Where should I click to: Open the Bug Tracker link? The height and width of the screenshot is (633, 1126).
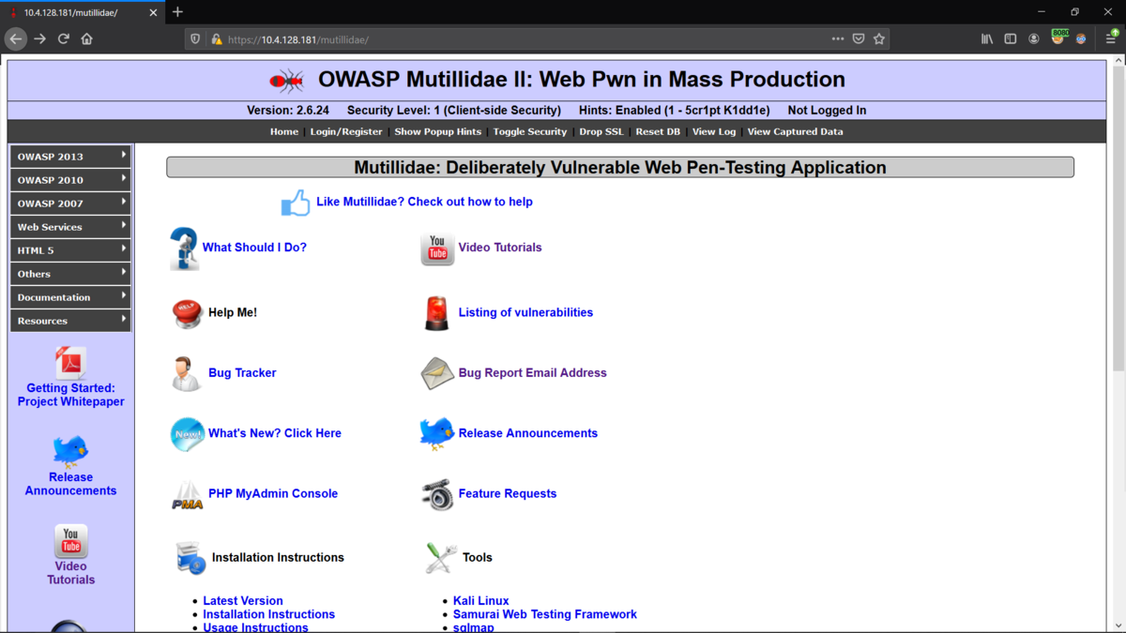click(x=242, y=372)
